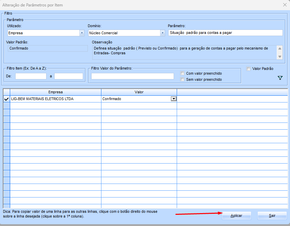Click the filter item end field after 'a'
Image resolution: width=290 pixels, height=226 pixels.
69,76
